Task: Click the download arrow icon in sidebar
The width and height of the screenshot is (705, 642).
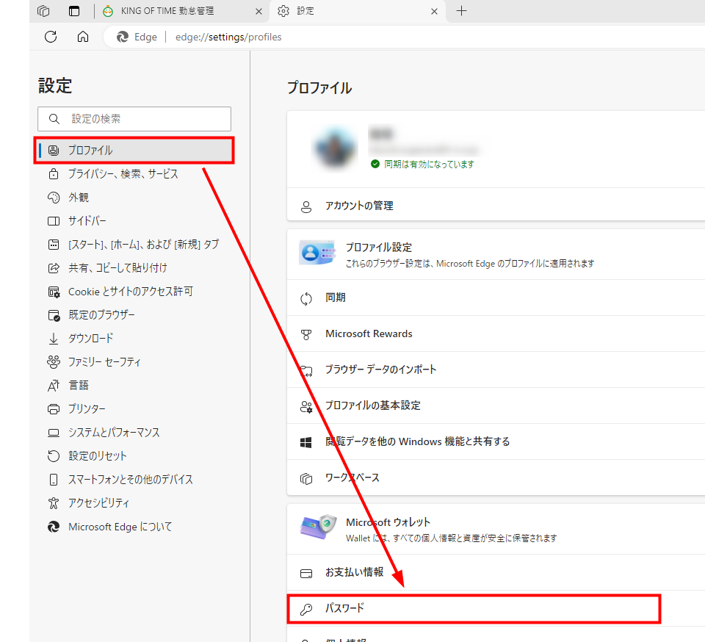Action: pos(54,339)
